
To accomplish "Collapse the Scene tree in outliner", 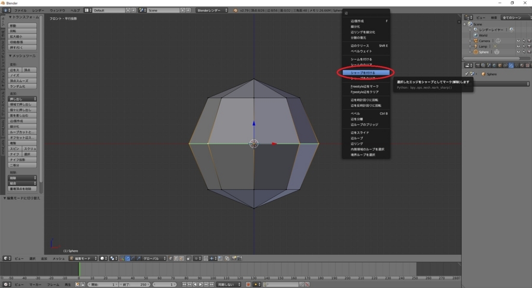I will (464, 24).
